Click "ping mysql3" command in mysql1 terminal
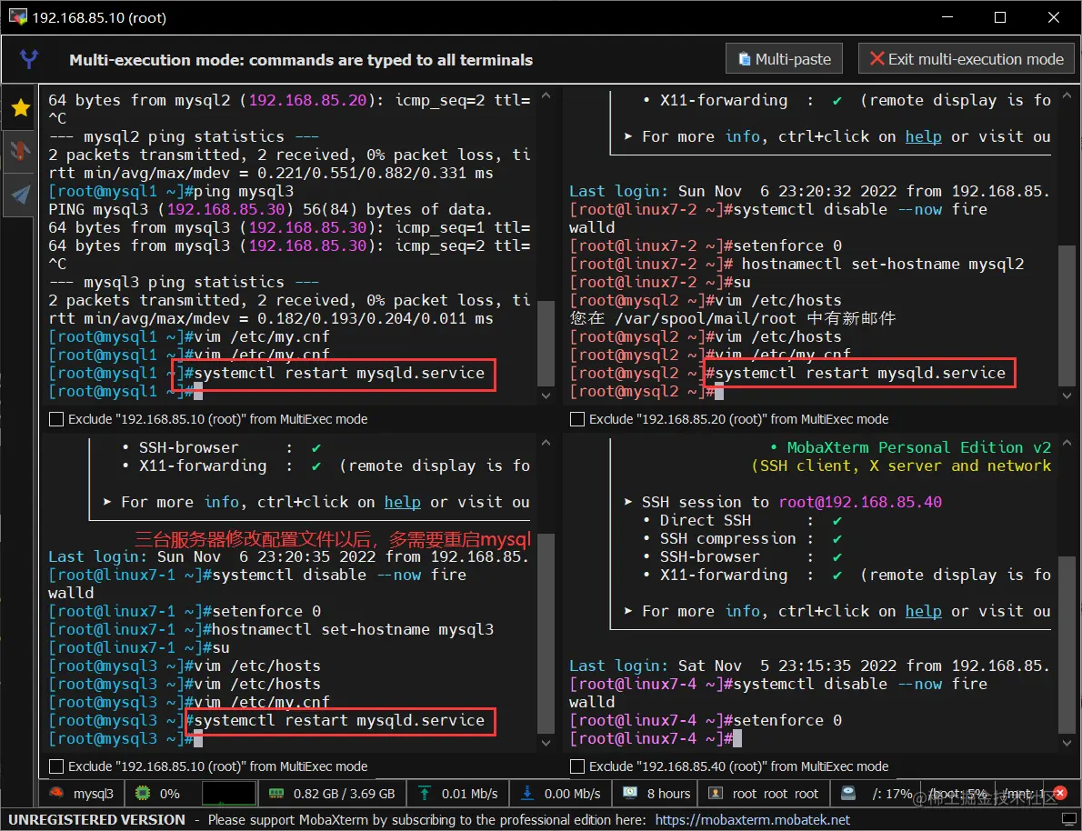 pyautogui.click(x=244, y=191)
